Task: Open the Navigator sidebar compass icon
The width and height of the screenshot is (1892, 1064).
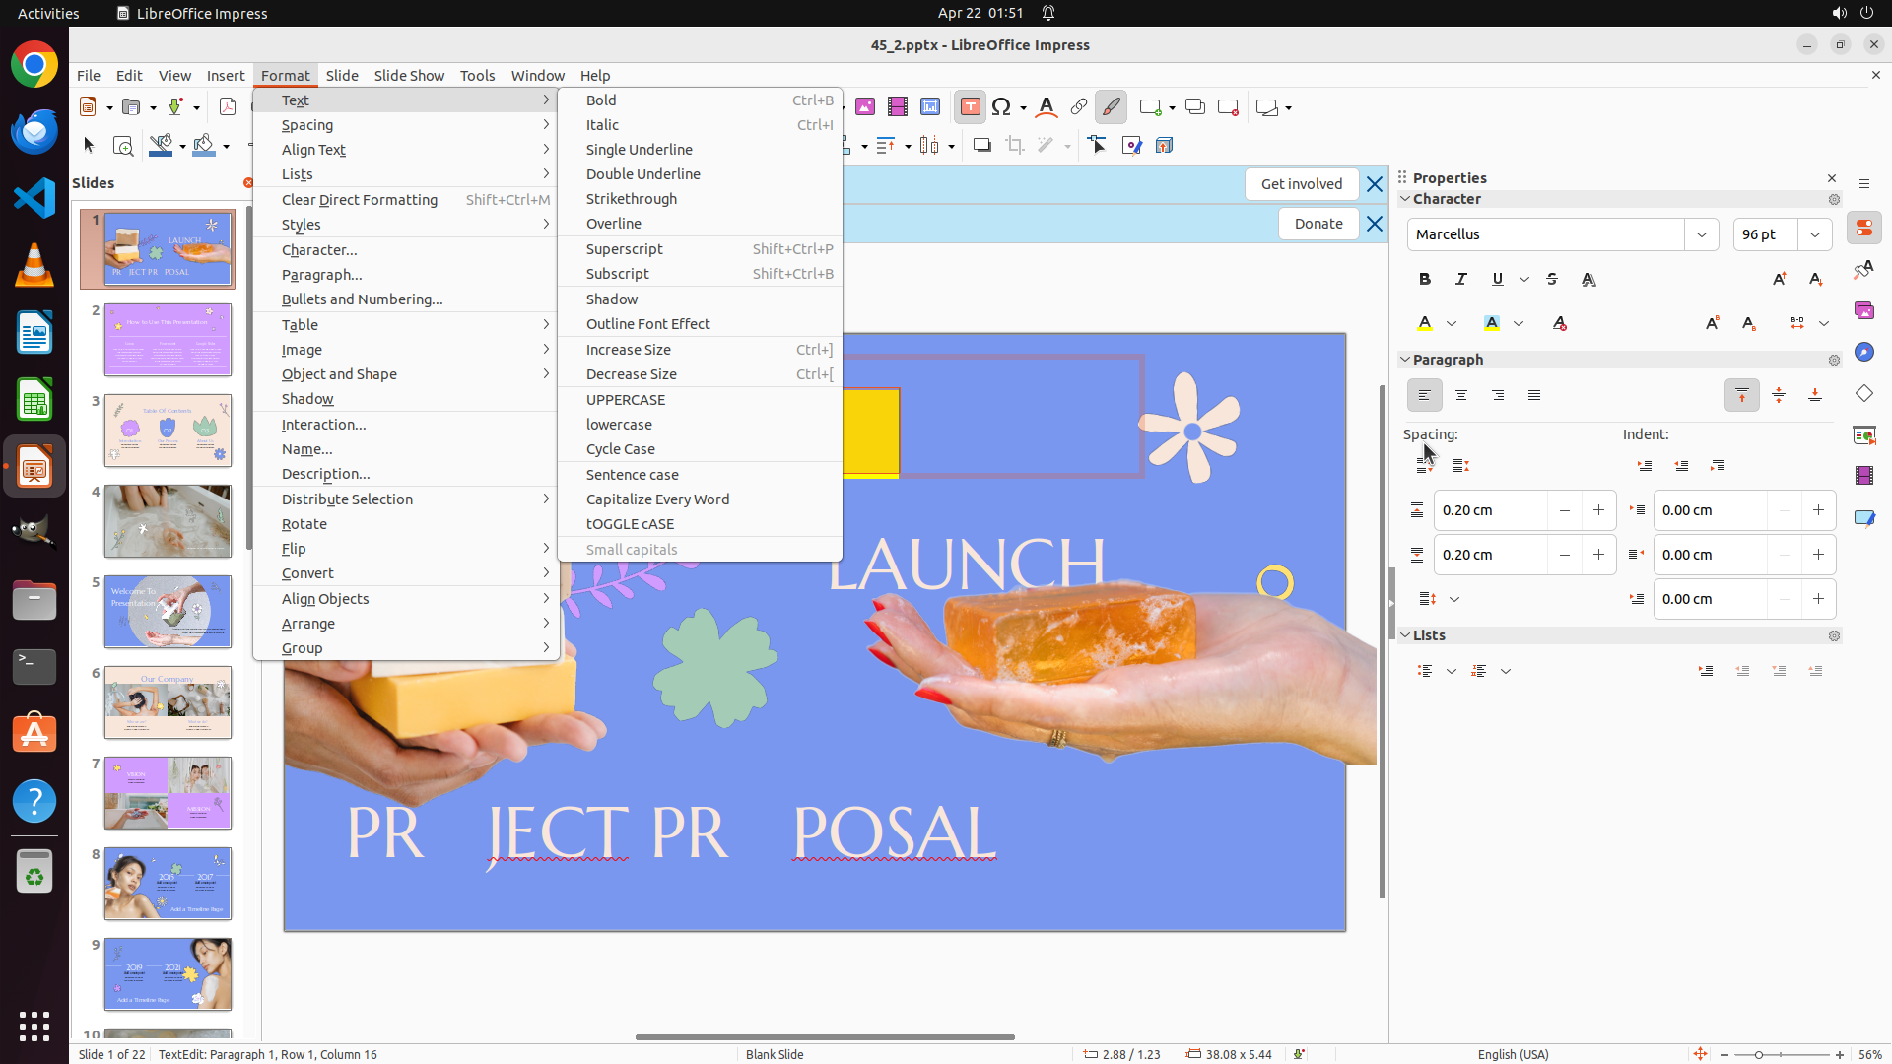Action: (1864, 352)
